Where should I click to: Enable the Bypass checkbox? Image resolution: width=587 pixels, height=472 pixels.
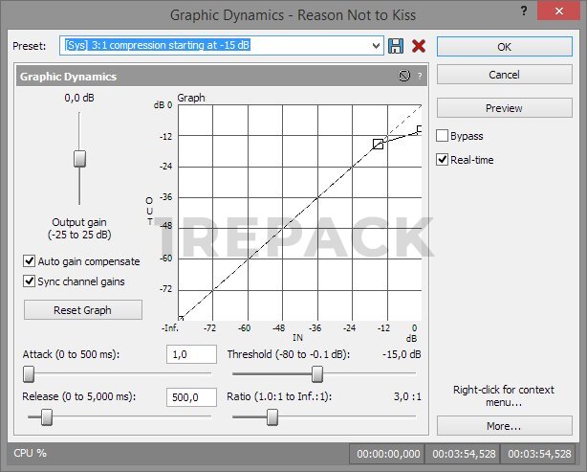click(x=443, y=136)
